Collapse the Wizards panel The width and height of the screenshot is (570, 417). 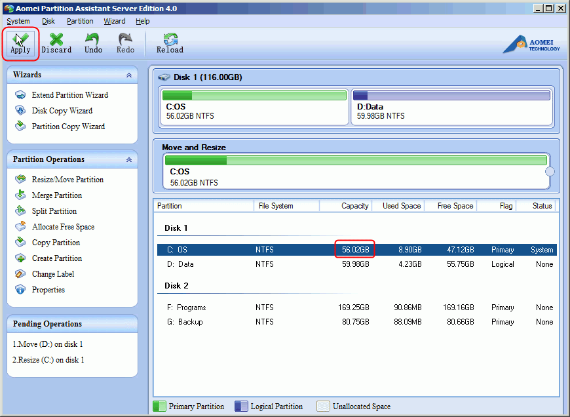pos(129,75)
